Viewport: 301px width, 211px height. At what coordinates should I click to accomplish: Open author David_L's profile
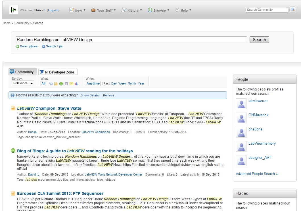[x=34, y=174]
